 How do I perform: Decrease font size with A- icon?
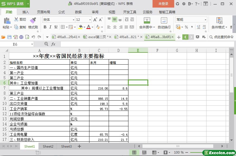(101, 20)
